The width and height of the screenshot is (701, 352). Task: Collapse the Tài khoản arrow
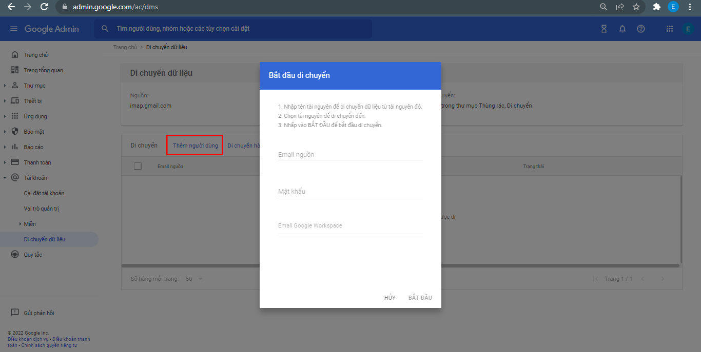click(x=5, y=178)
